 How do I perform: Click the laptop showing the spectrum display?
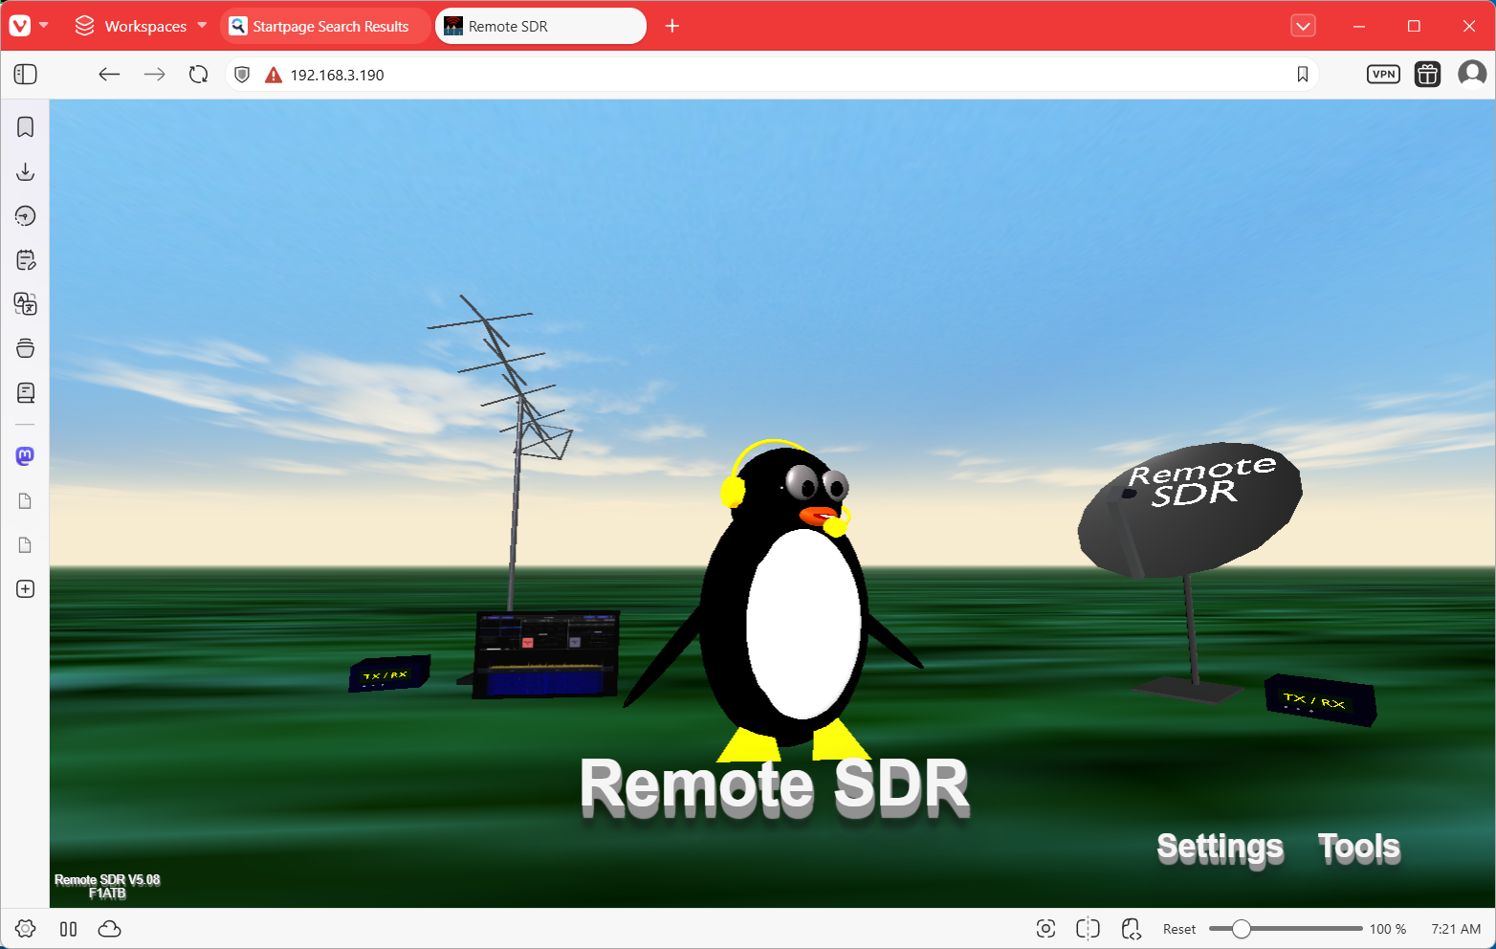point(546,654)
